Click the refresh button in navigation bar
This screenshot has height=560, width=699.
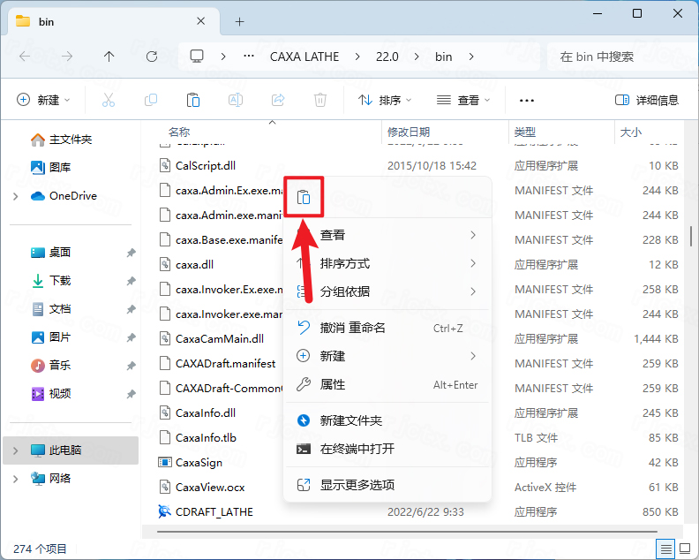[x=151, y=57]
